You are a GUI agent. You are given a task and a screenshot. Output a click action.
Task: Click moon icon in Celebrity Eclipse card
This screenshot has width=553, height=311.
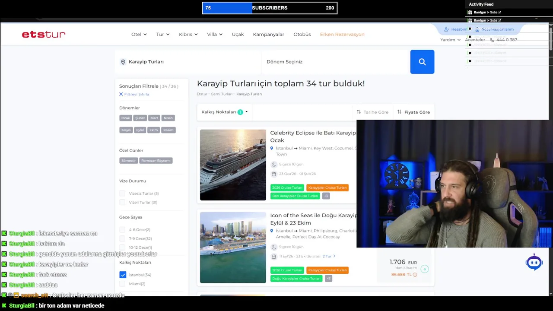point(273,165)
